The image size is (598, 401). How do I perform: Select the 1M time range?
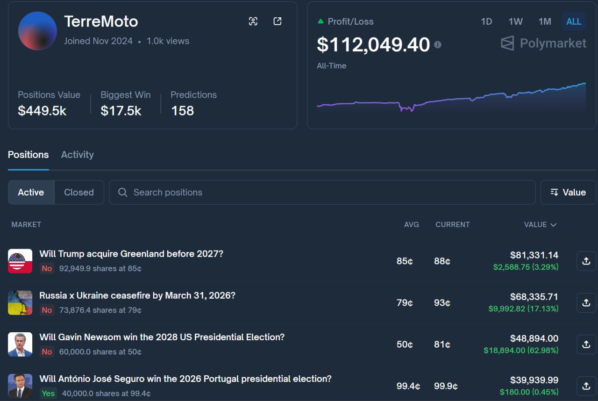click(545, 21)
